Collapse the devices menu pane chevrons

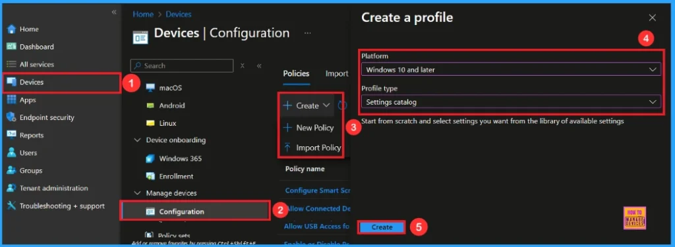coord(258,66)
